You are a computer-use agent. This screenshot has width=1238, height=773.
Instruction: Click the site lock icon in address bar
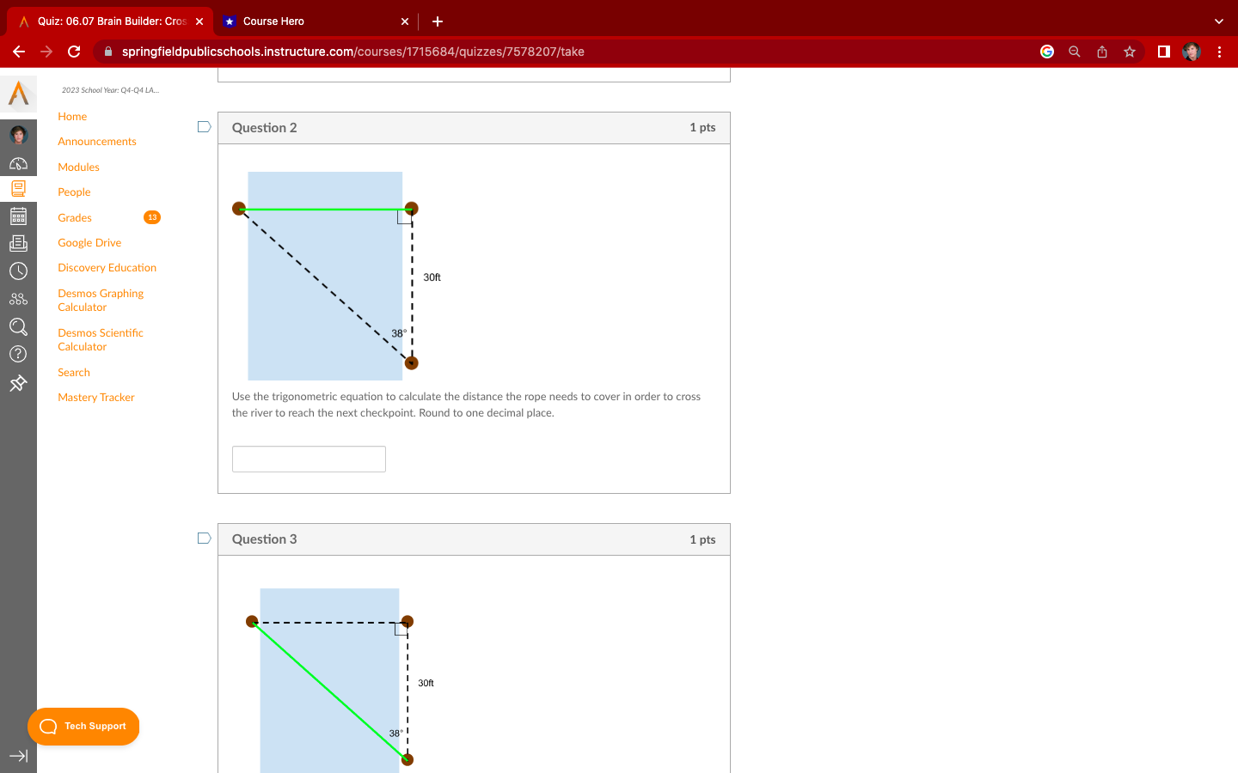coord(107,52)
